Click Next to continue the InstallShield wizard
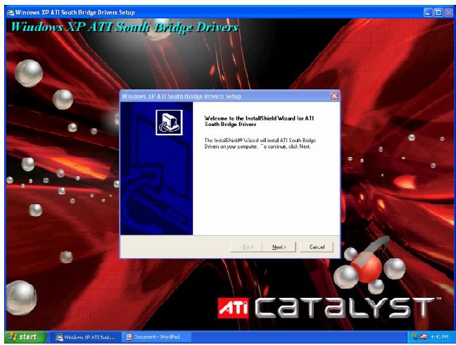This screenshot has width=456, height=345. pyautogui.click(x=279, y=247)
